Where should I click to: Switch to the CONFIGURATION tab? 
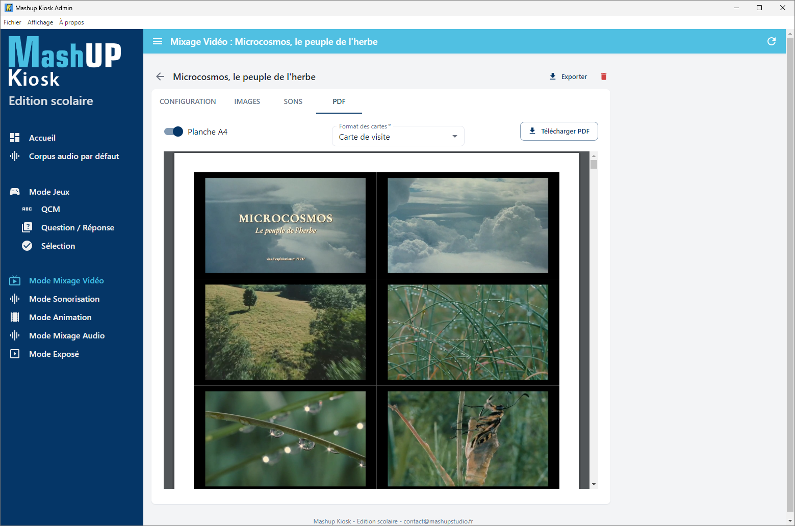188,101
